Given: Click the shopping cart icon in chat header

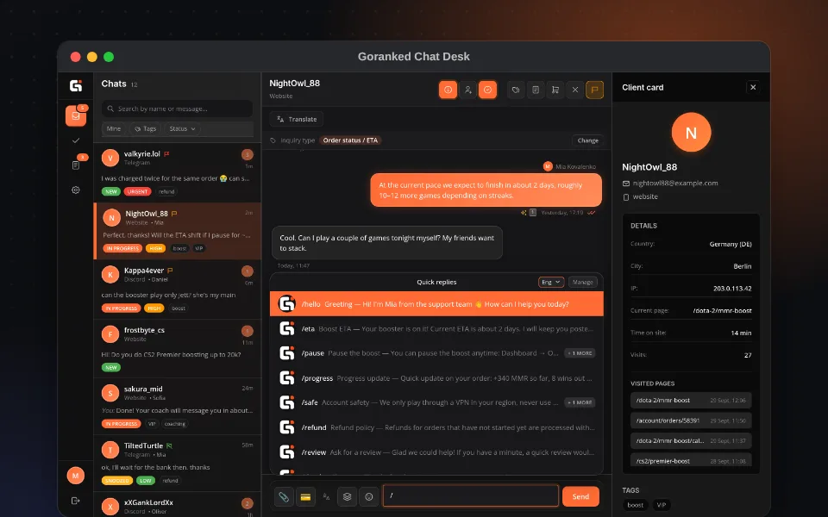Looking at the screenshot, I should tap(555, 90).
